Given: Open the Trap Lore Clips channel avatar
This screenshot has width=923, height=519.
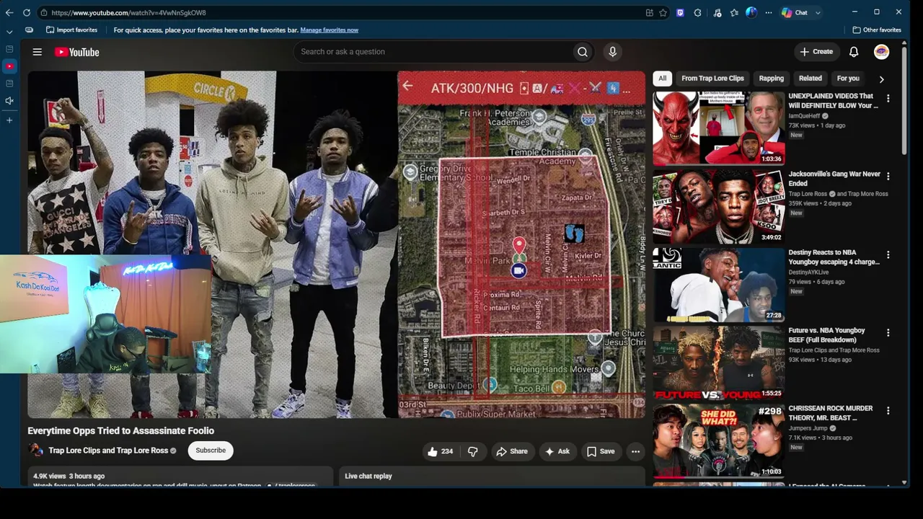Looking at the screenshot, I should click(x=35, y=451).
